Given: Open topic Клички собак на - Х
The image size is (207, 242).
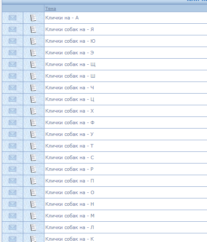Looking at the screenshot, I should coord(69,111).
